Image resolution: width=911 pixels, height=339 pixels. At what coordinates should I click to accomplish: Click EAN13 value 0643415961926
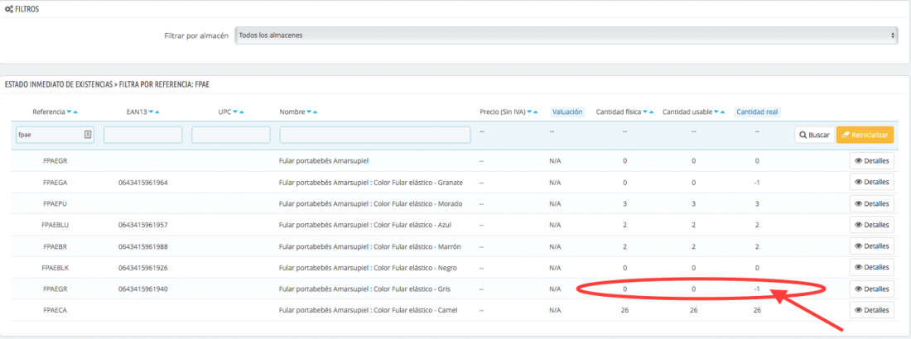click(143, 268)
